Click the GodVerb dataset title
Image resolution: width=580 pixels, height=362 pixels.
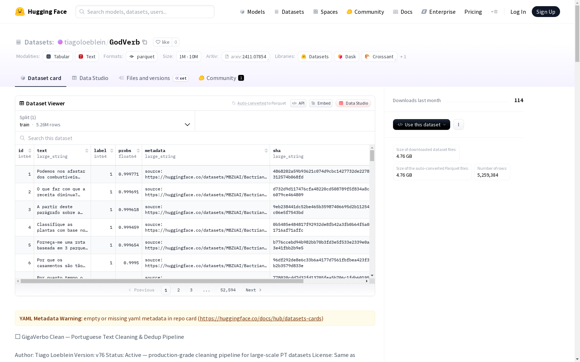tap(125, 42)
